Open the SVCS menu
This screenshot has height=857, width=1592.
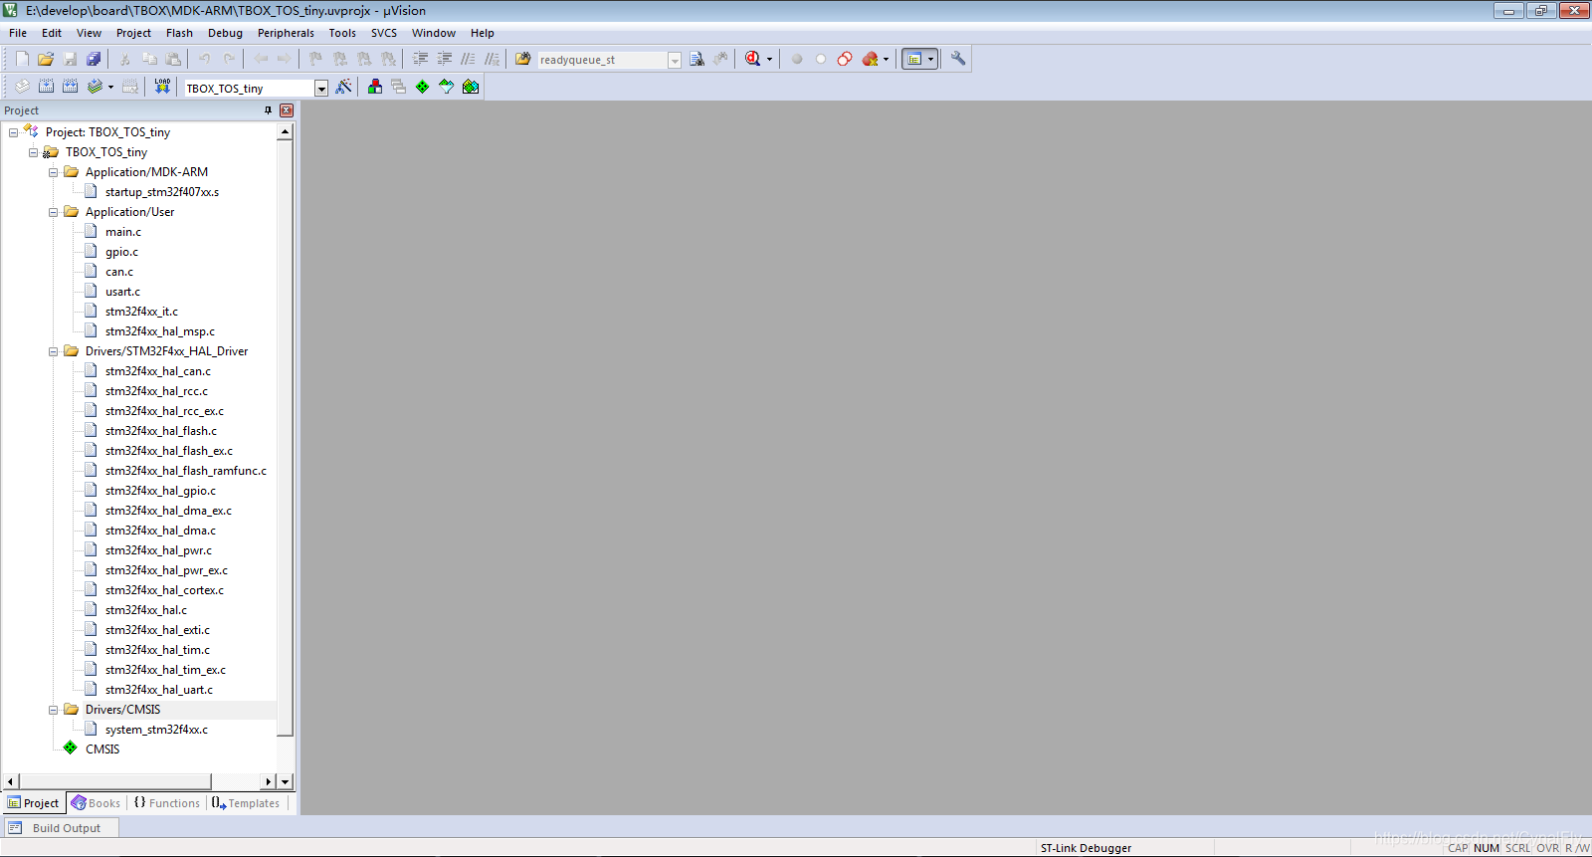click(x=384, y=33)
